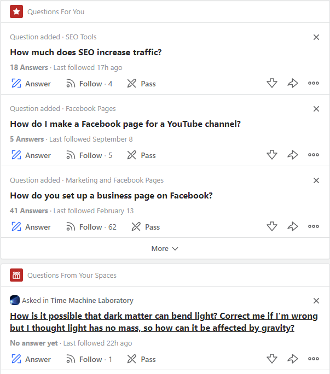
Task: Open more options for the dark matter question
Action: 313,359
